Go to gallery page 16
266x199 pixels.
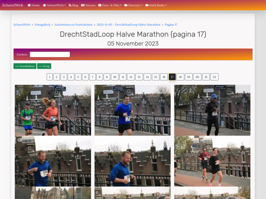pos(164,77)
